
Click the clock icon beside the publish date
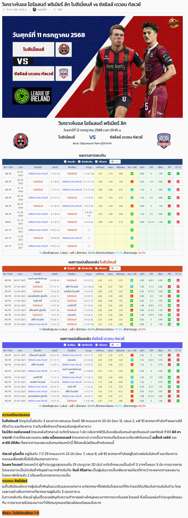(x=4, y=9)
